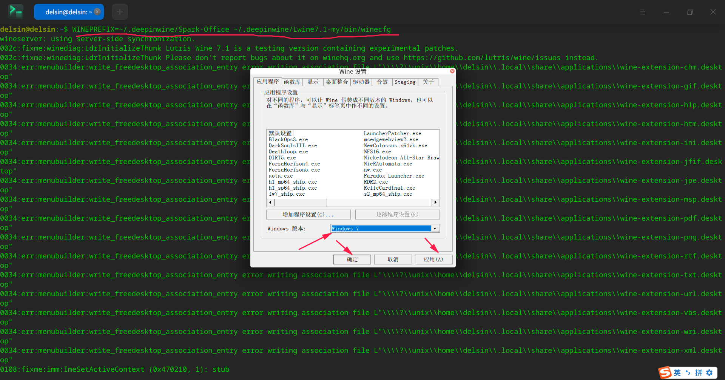
Task: Select DIRT5.exe entry
Action: pos(282,158)
